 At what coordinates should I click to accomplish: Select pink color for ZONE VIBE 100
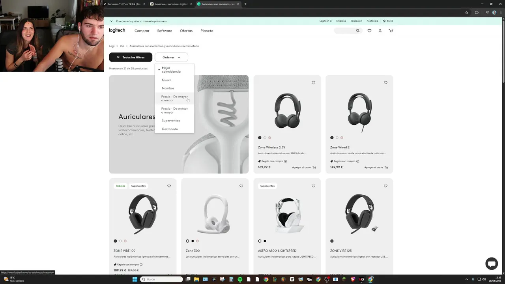[125, 241]
